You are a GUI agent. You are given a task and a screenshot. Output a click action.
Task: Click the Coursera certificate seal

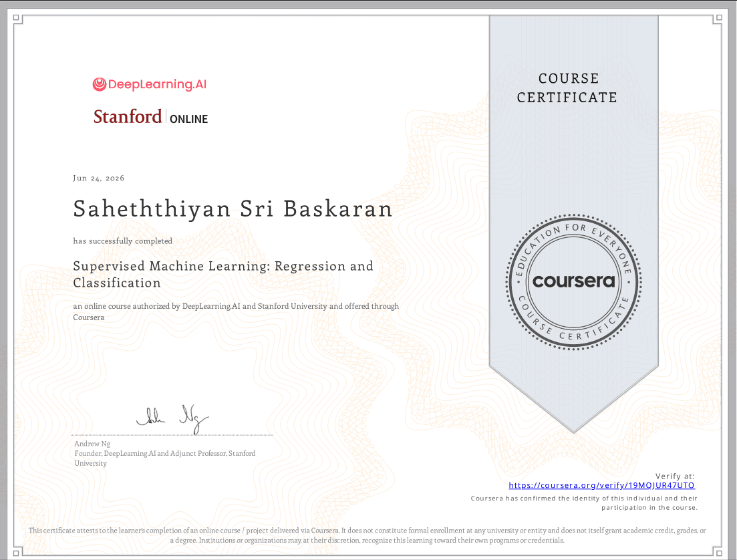pos(573,281)
